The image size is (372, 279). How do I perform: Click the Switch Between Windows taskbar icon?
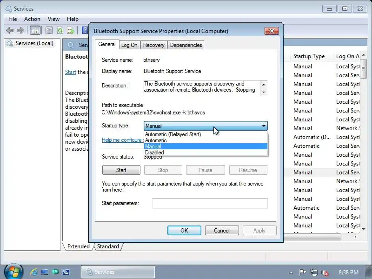66,272
